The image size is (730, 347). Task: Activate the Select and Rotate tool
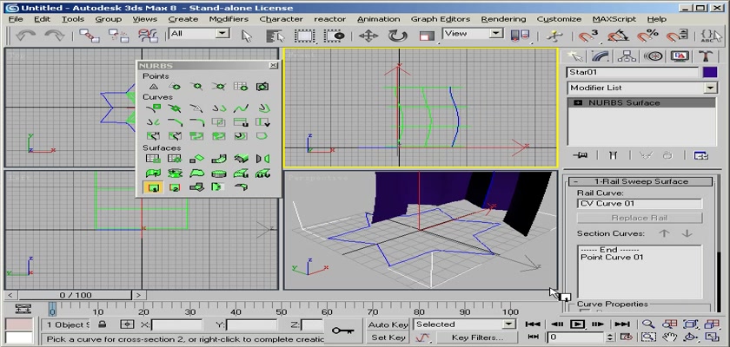coord(398,36)
